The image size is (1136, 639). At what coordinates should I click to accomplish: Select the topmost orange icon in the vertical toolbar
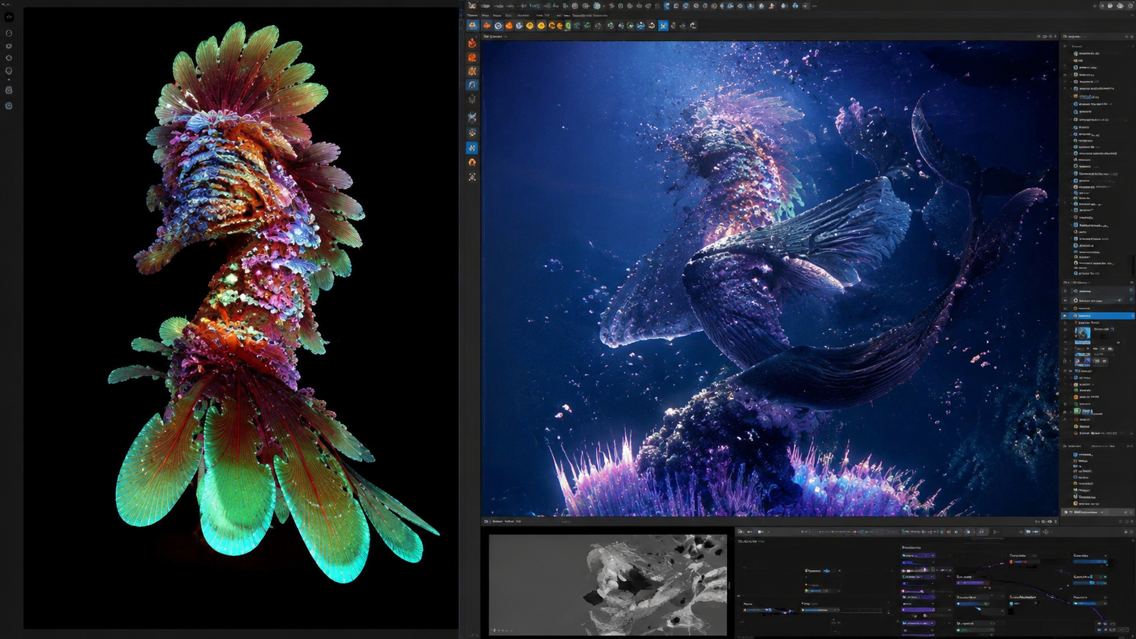point(472,43)
